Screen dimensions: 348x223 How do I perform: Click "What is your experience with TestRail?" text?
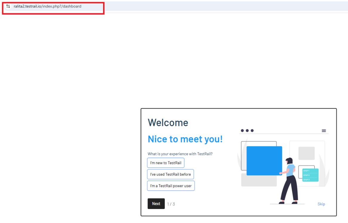[180, 154]
